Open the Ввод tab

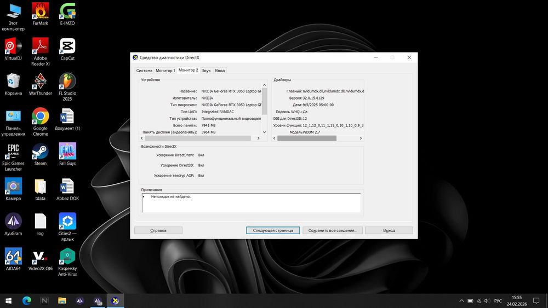[220, 71]
